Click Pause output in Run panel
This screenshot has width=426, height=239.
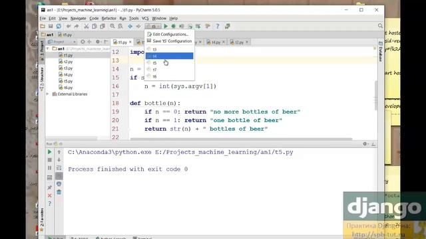tap(50, 168)
